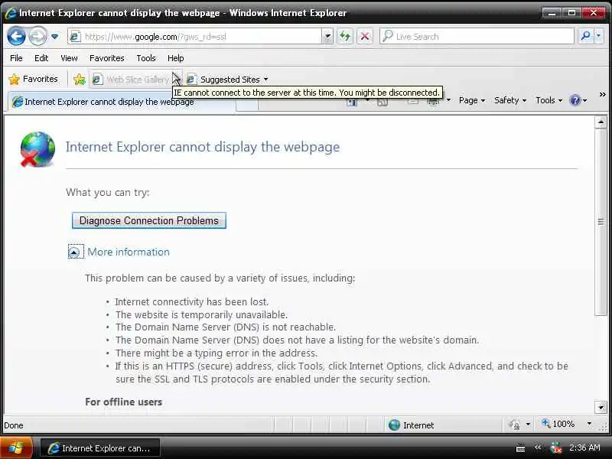Click the 'For offline users' heading
This screenshot has height=459, width=612.
click(x=123, y=402)
